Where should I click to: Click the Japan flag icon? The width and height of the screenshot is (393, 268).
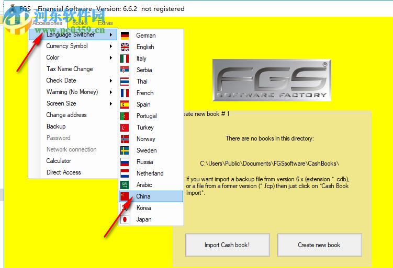(125, 220)
